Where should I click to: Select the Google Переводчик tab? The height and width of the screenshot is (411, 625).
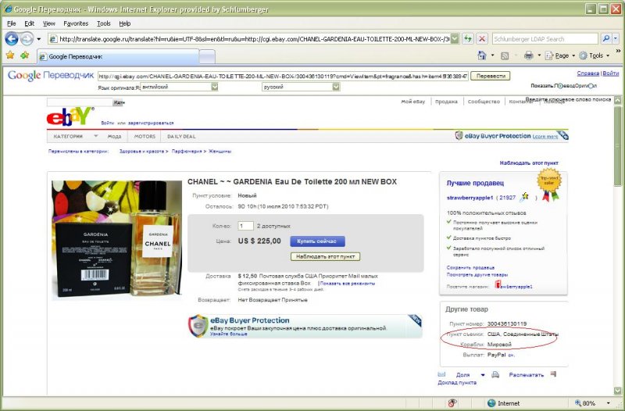pos(118,56)
